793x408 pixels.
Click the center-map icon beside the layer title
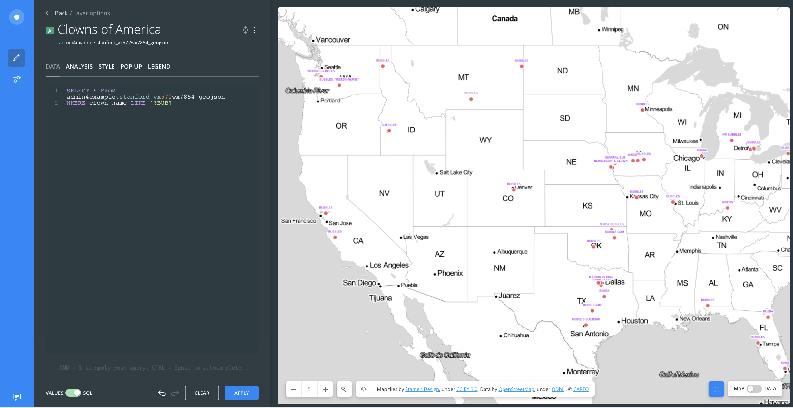[245, 30]
